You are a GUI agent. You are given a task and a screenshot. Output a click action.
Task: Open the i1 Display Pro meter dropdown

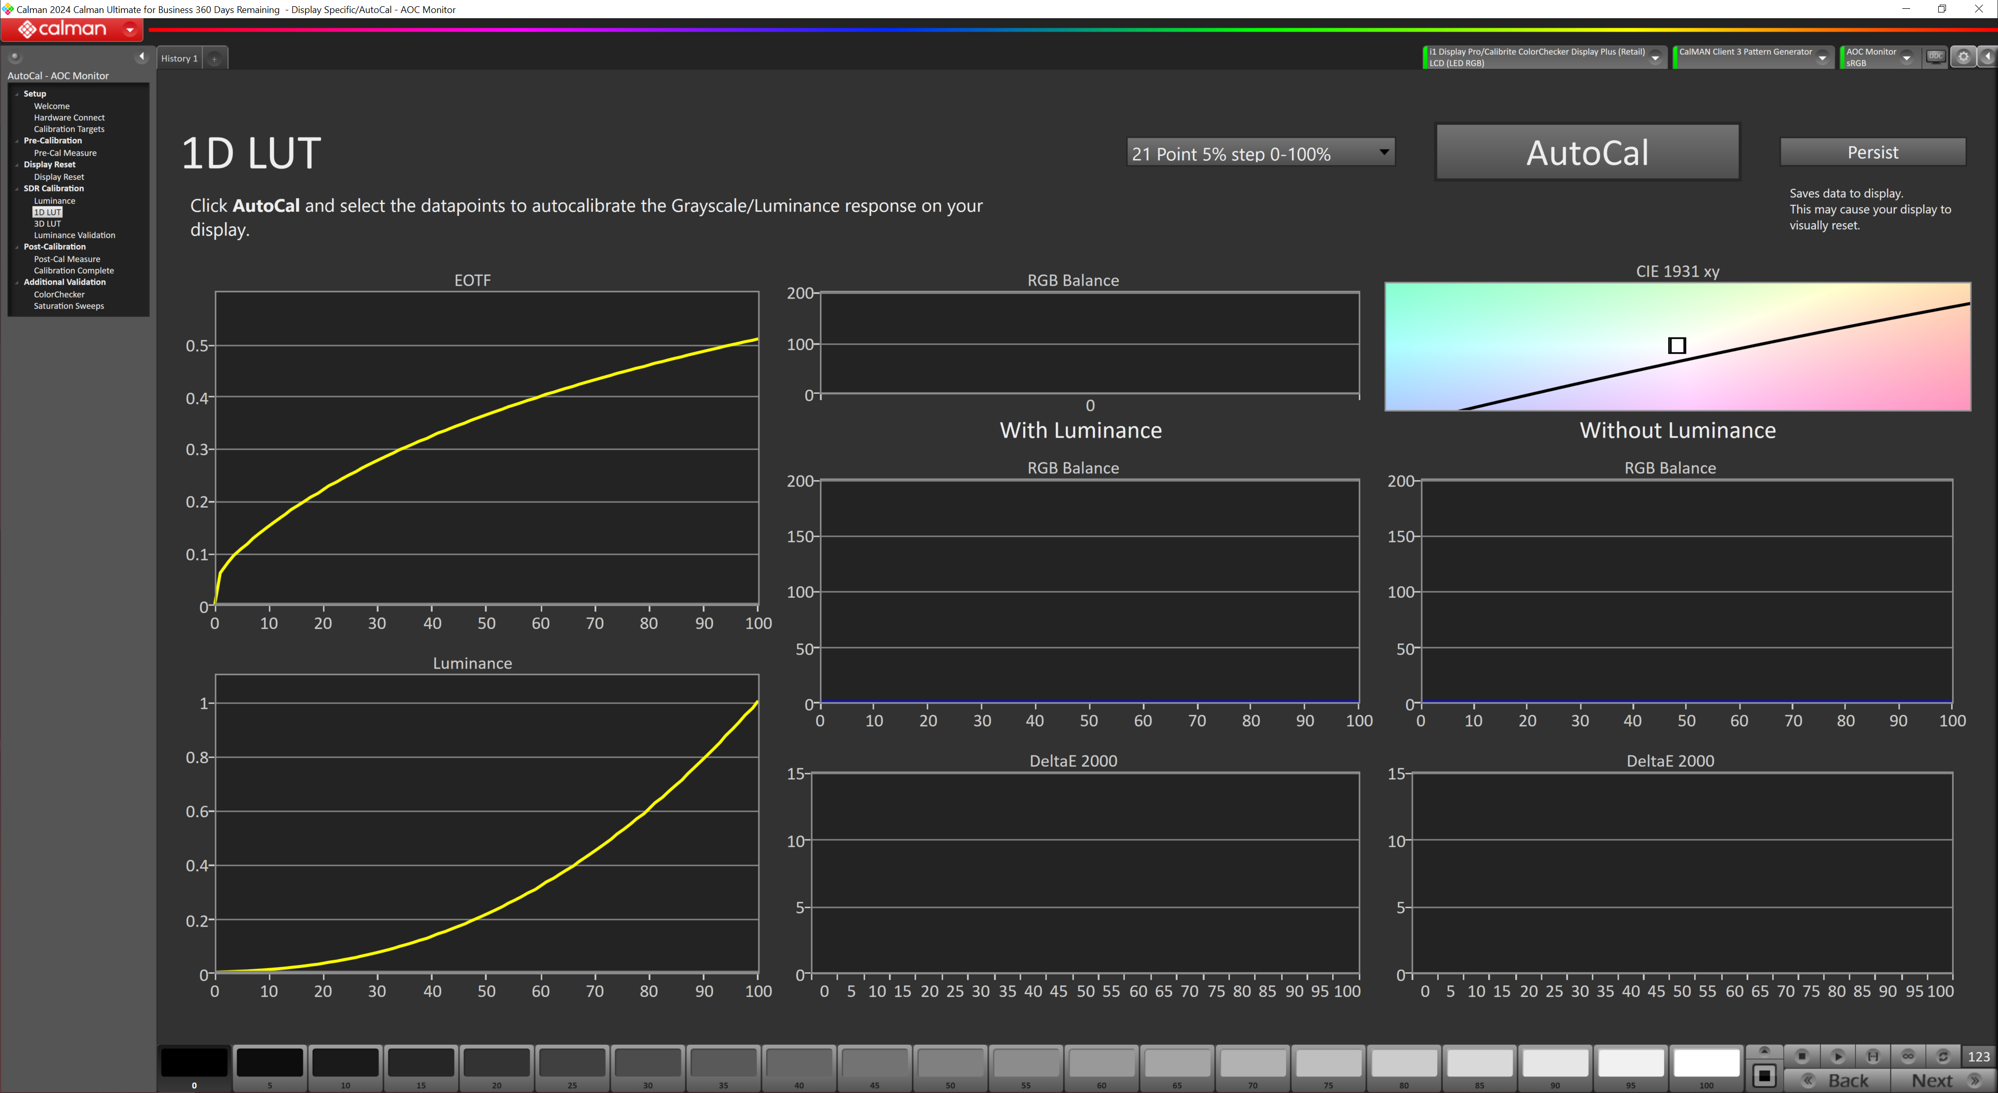pyautogui.click(x=1654, y=57)
